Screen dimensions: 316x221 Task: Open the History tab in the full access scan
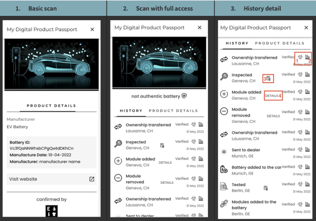pyautogui.click(x=131, y=111)
